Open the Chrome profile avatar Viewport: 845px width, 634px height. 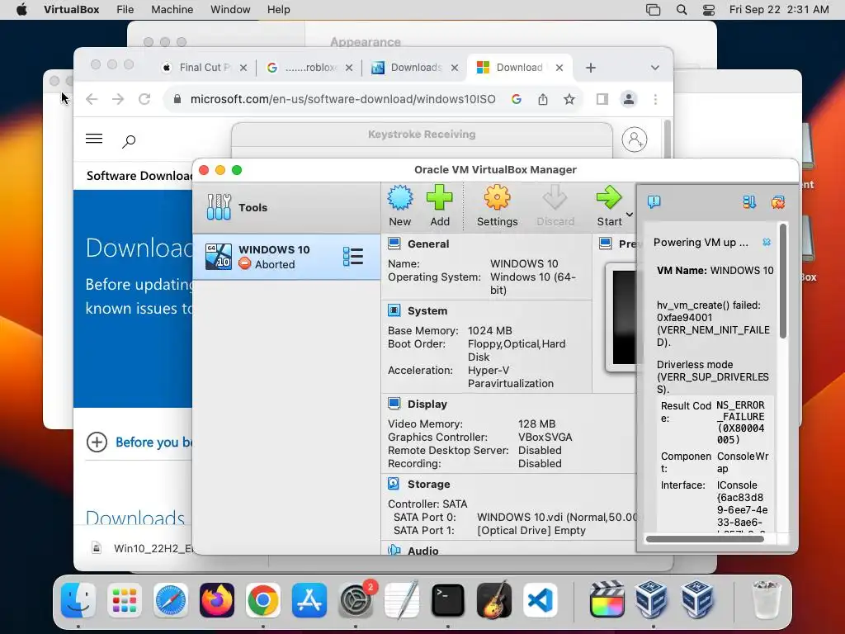628,99
